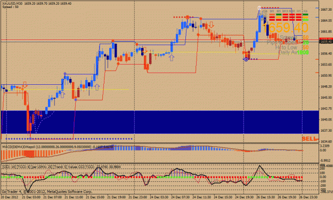
Task: Click the SELL signal label
Action: pos(309,139)
